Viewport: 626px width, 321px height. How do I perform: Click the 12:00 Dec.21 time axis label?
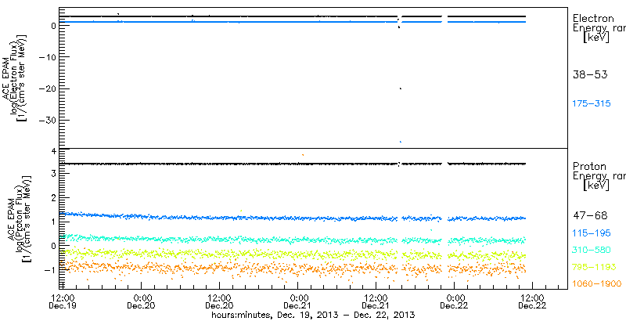point(376,301)
